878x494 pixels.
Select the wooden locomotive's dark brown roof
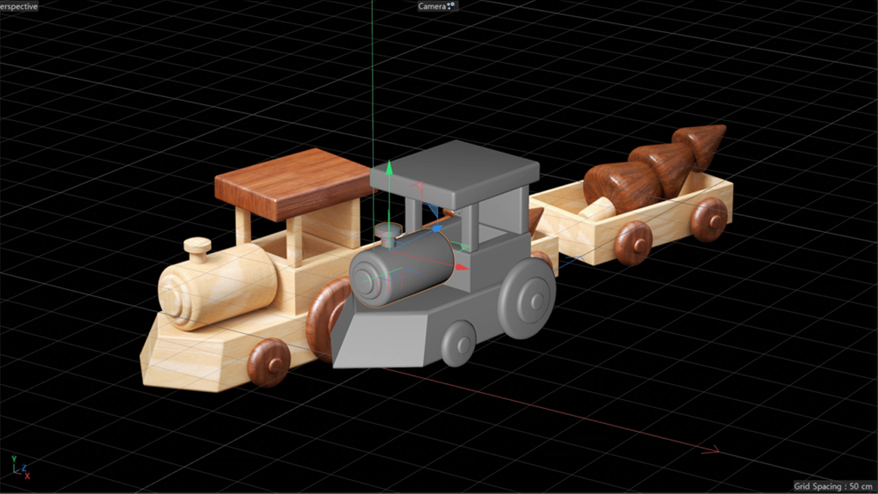tap(294, 183)
